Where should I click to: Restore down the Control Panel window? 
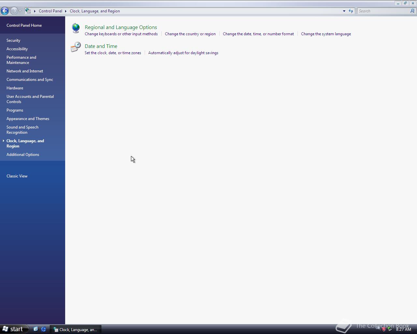405,3
